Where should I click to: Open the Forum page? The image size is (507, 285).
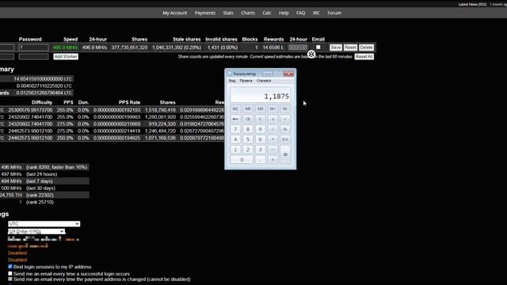pyautogui.click(x=334, y=13)
